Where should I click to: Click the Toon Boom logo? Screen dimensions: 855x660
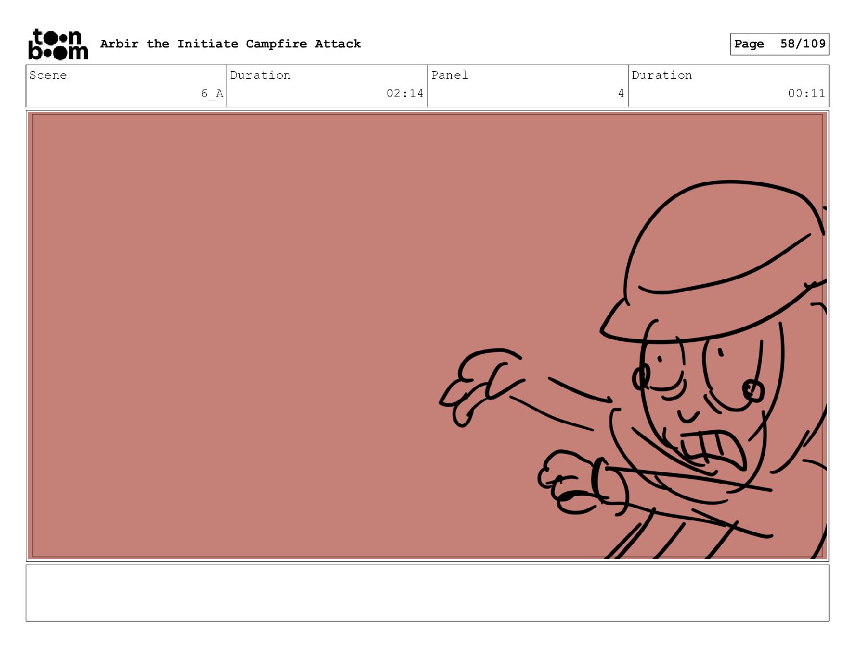58,44
